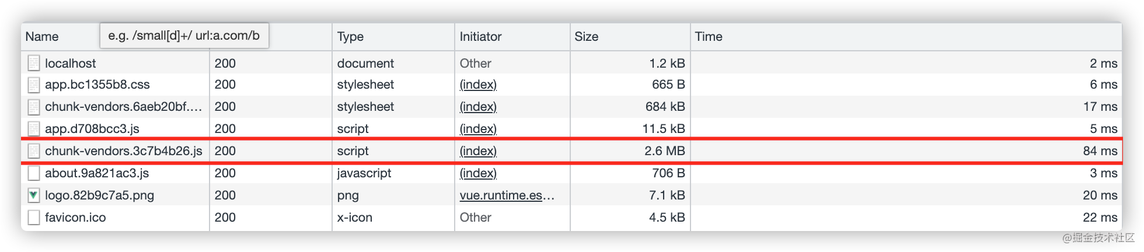Click the about.9a821ac3.js file icon
Screen dimensions: 1144x252
pos(34,173)
